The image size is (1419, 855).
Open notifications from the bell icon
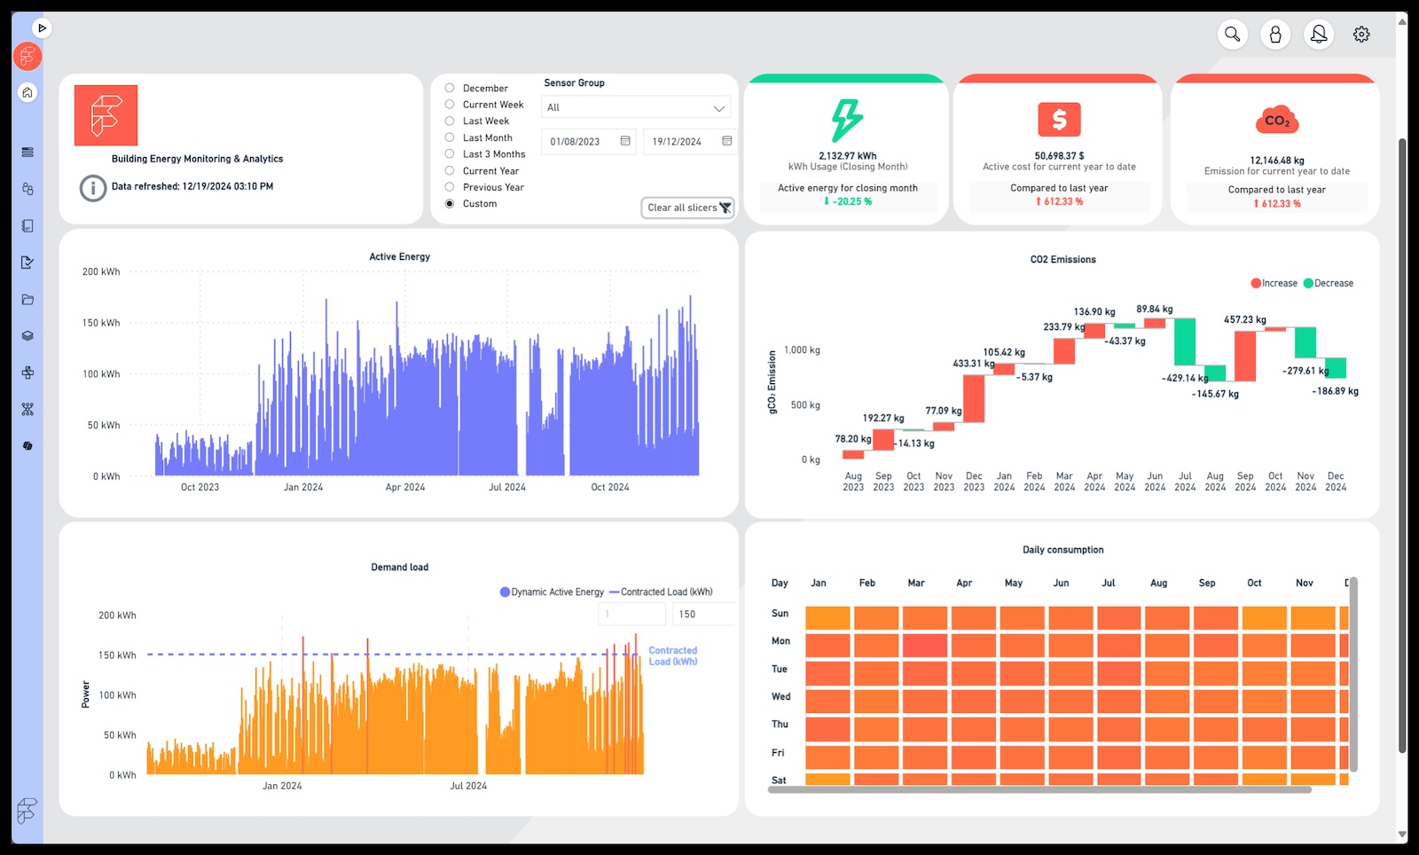[1318, 34]
